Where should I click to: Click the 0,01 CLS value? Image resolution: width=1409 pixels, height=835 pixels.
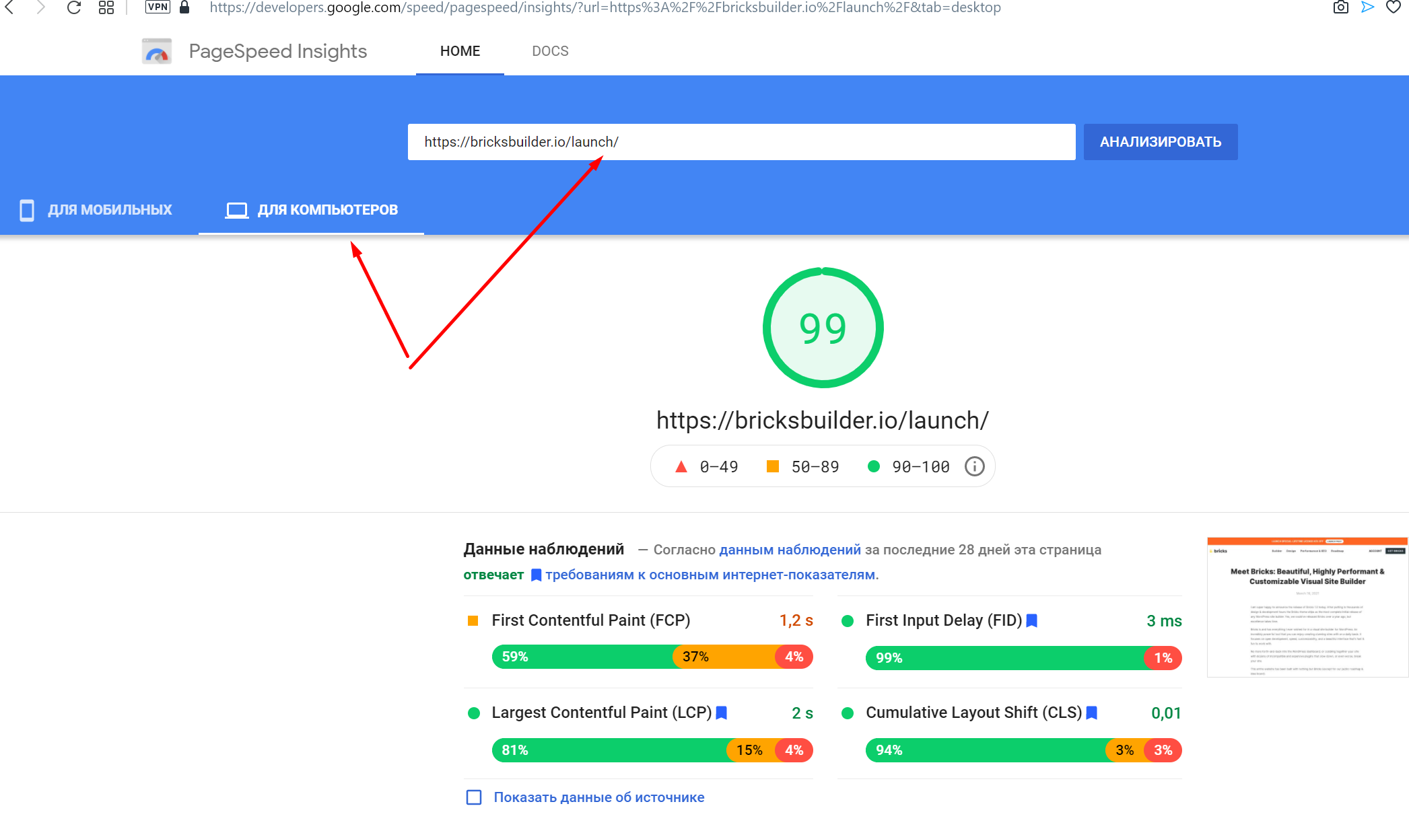[1166, 713]
